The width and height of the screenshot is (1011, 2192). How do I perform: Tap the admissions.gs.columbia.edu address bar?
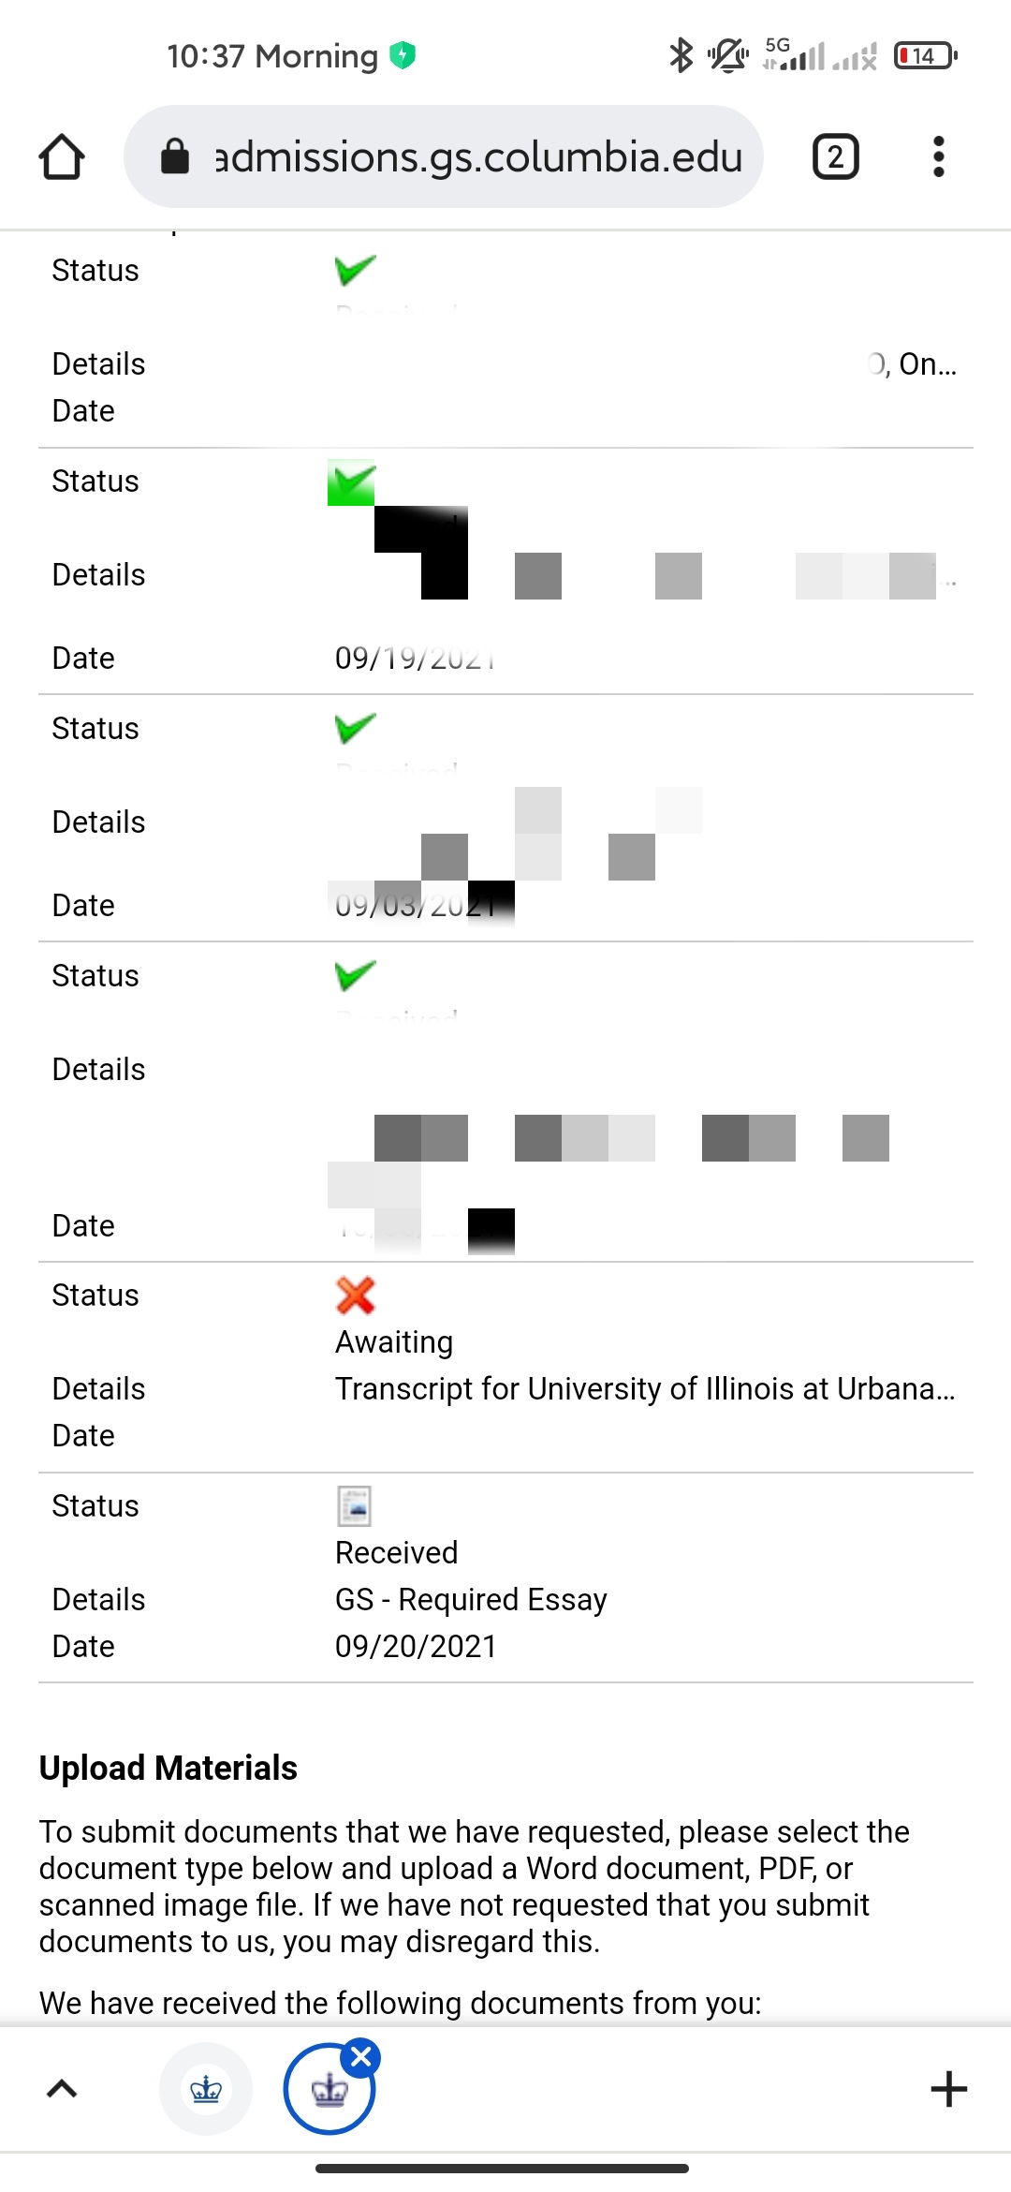477,156
